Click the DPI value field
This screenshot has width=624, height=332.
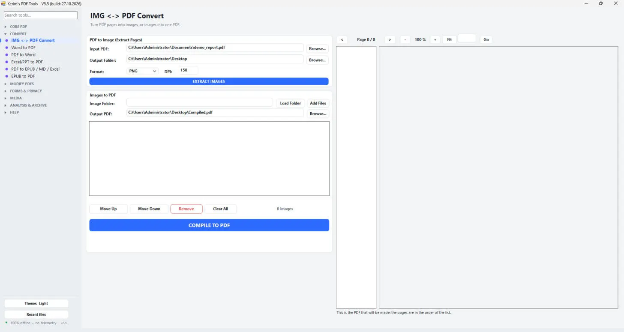[x=188, y=70]
